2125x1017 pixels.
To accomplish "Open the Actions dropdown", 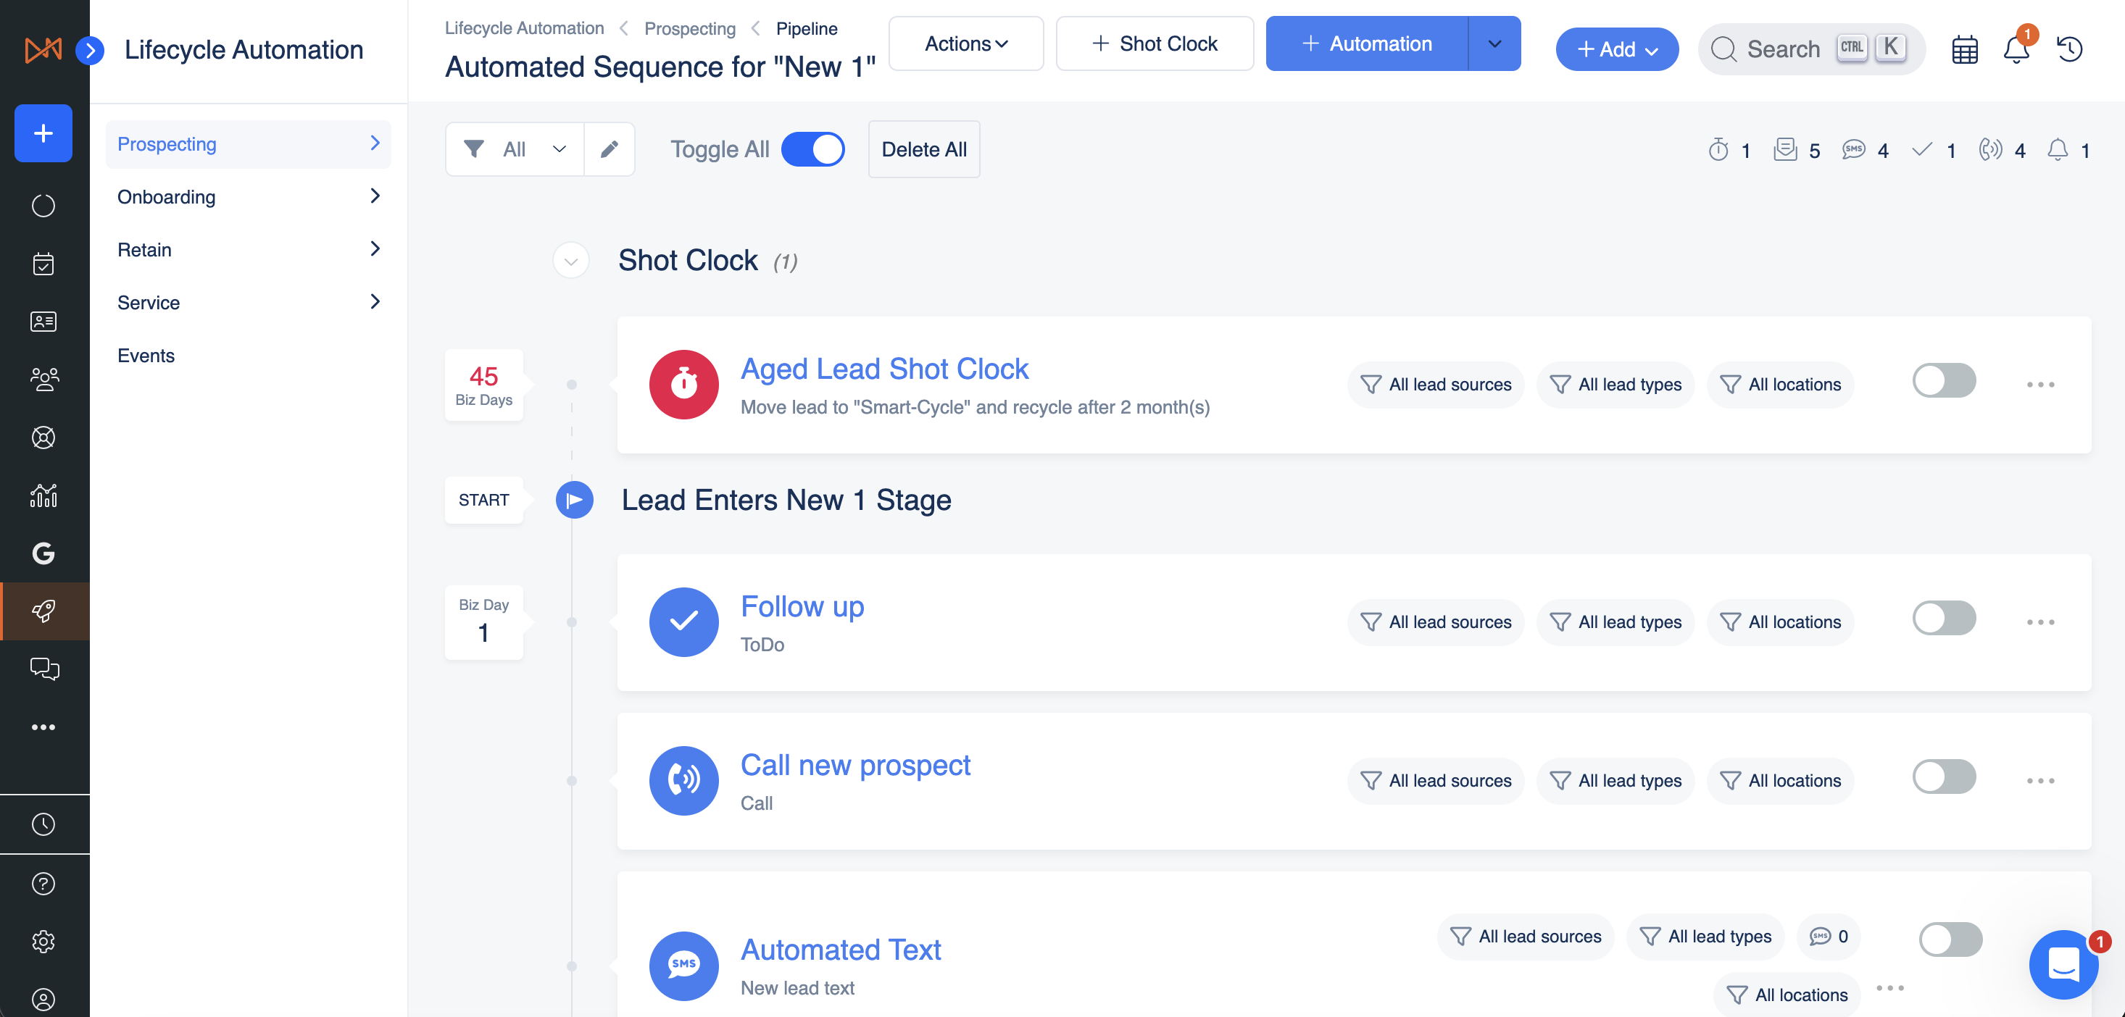I will coord(965,43).
